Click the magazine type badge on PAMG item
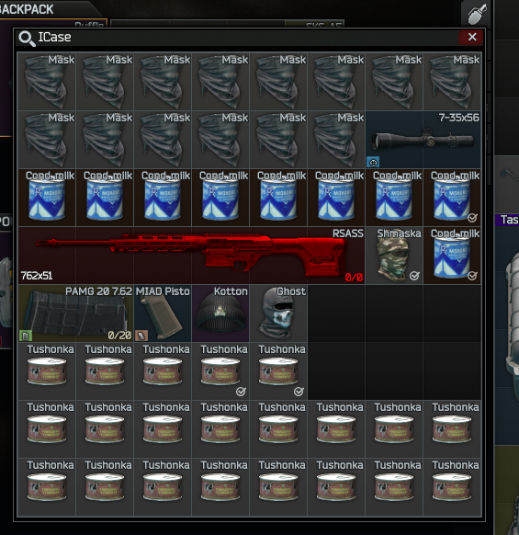Image resolution: width=519 pixels, height=535 pixels. coord(26,336)
